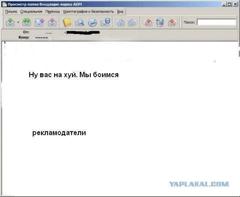This screenshot has width=240, height=197.
Task: Click the message text 'Ну вас на хуй. Мы боимся'
Action: pos(74,75)
